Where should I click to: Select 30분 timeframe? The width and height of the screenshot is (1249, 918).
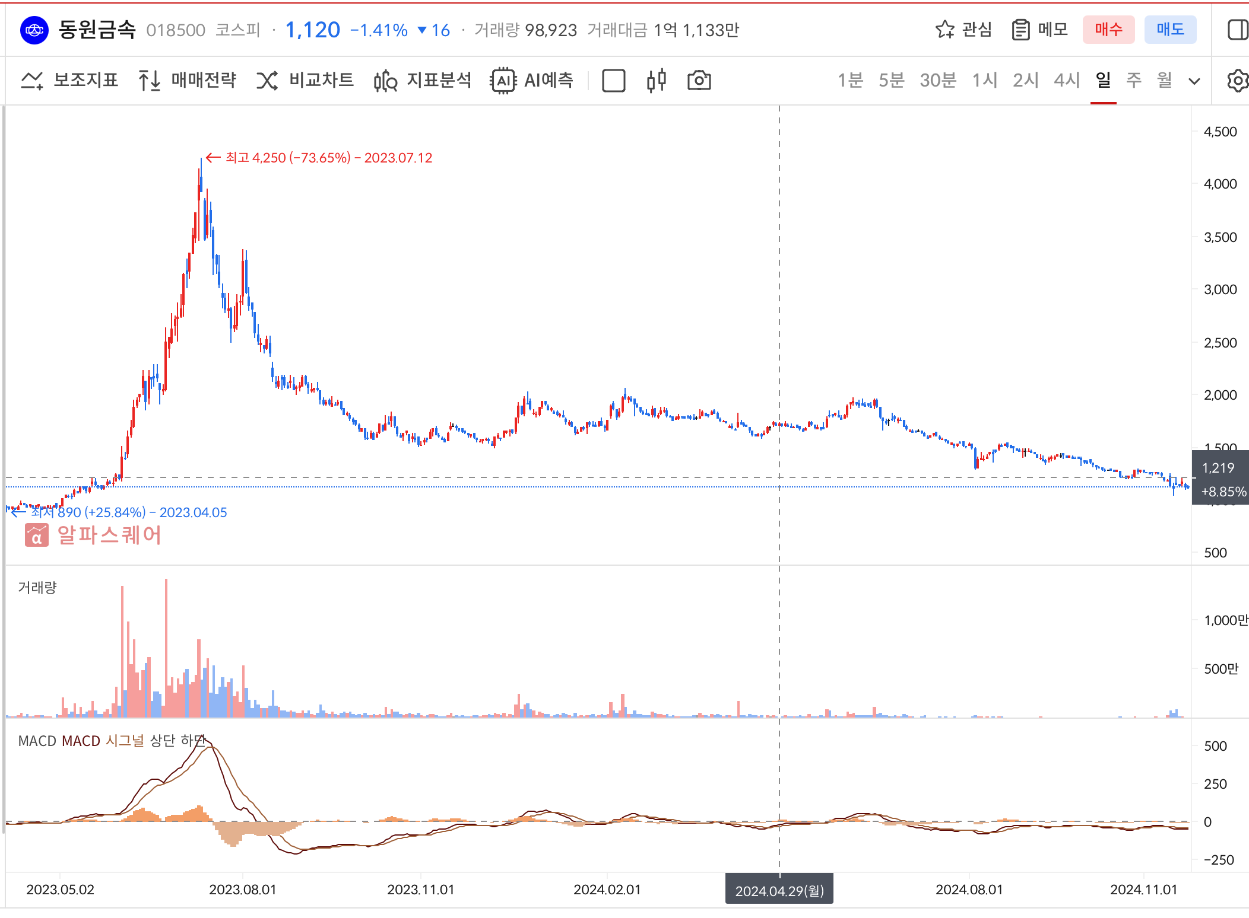coord(938,80)
